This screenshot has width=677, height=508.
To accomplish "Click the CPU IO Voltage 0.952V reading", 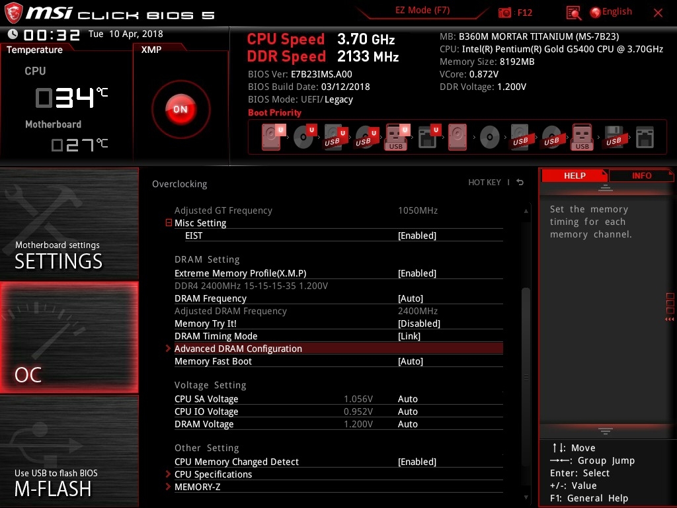I will [358, 411].
